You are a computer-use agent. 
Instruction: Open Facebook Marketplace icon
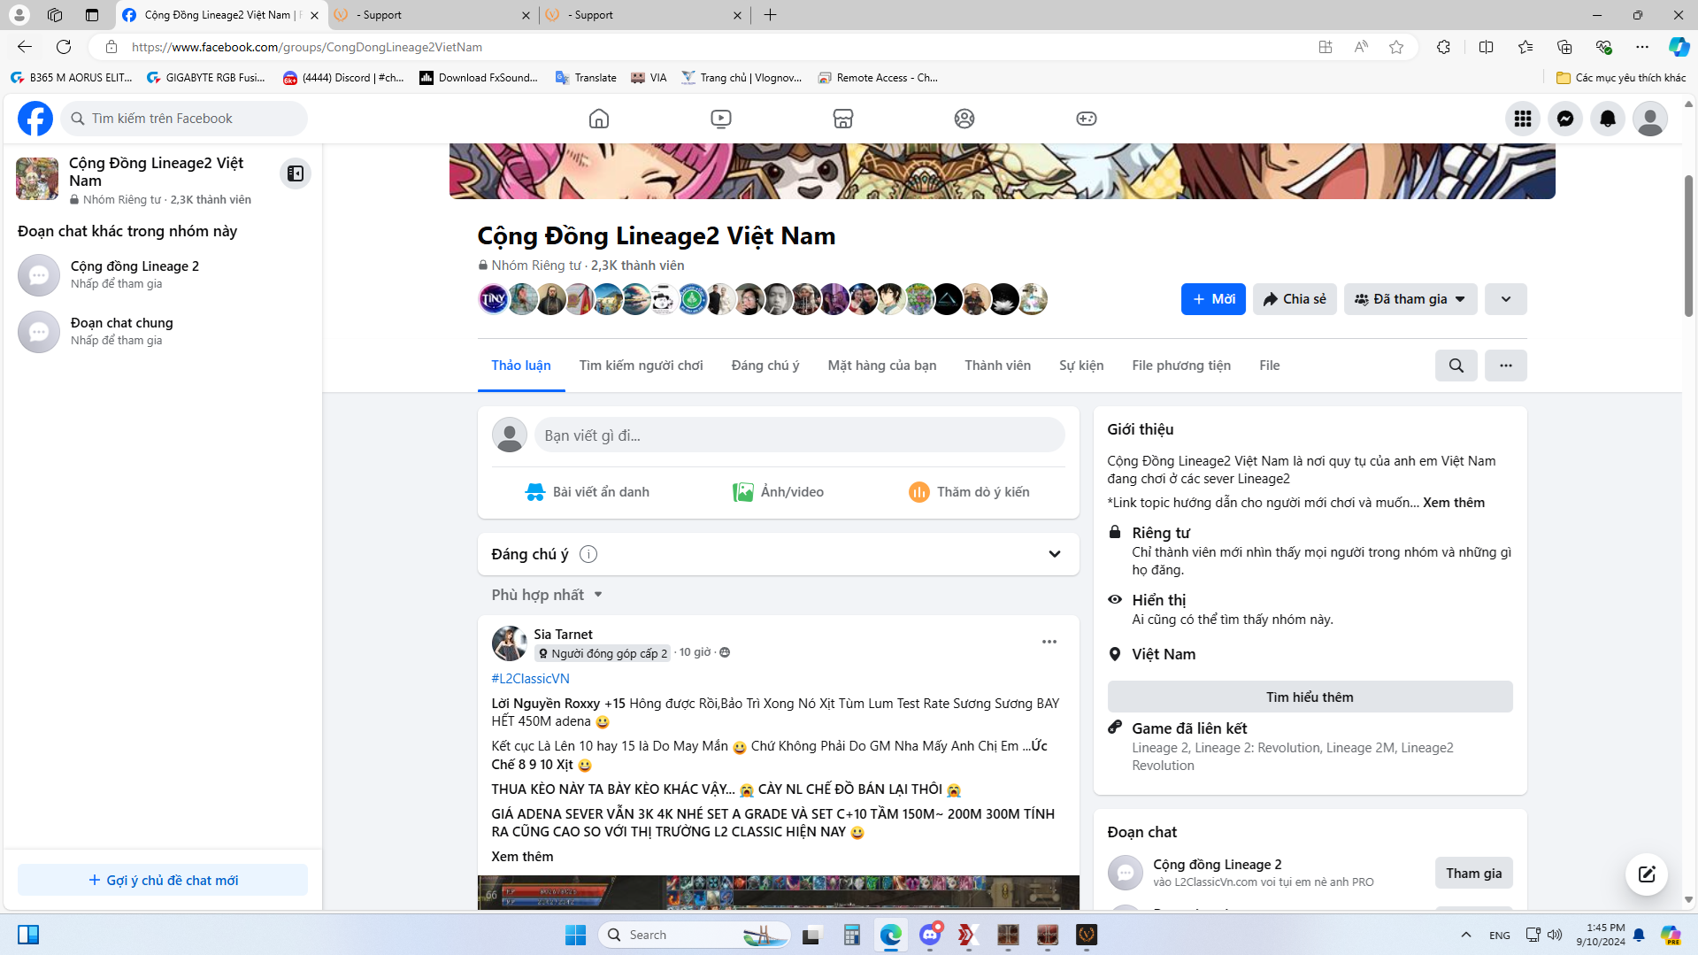point(842,119)
